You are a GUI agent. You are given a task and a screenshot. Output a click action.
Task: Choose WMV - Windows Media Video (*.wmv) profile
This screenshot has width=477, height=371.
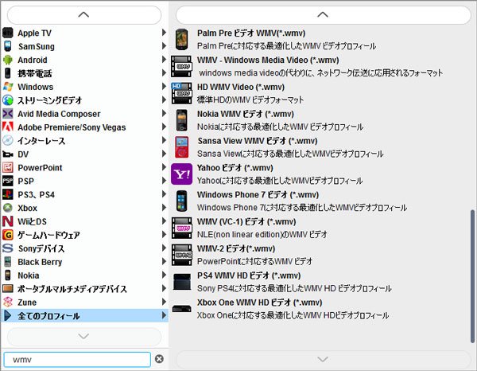pos(320,66)
